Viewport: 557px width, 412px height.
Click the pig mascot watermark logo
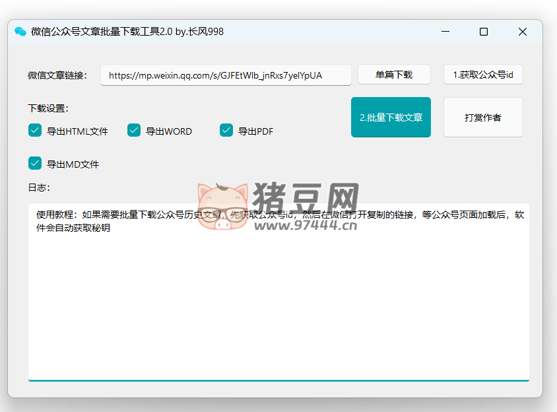(x=222, y=206)
